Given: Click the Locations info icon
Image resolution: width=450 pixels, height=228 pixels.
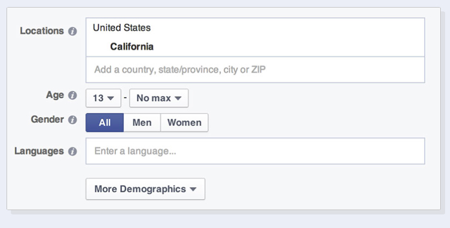Looking at the screenshot, I should (x=72, y=31).
